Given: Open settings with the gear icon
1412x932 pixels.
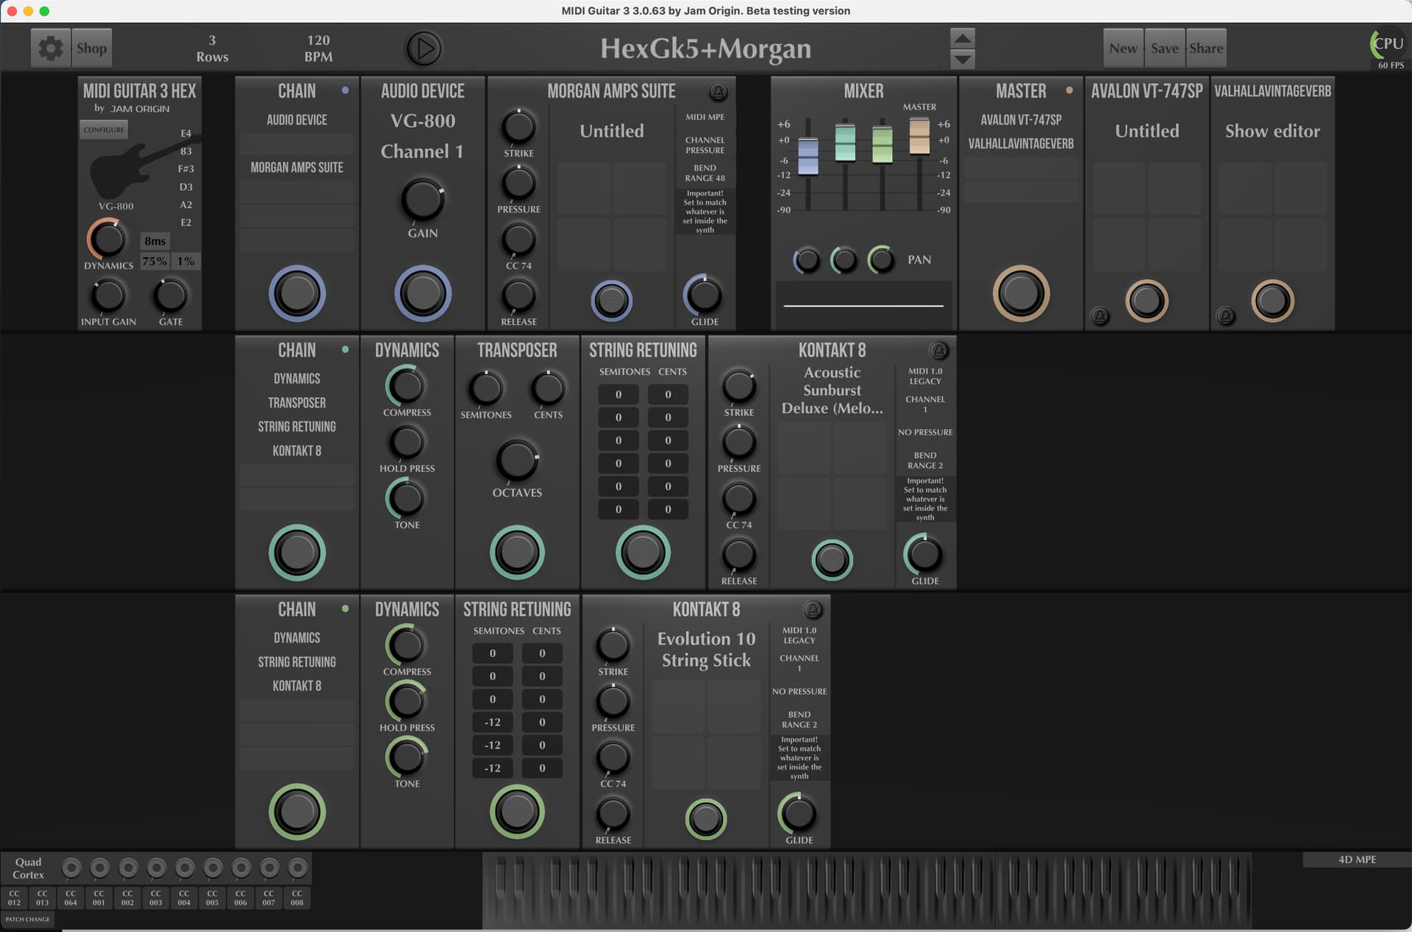Looking at the screenshot, I should point(51,49).
